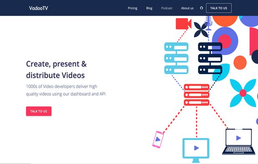Click the red central server stack illustration

[x=197, y=95]
